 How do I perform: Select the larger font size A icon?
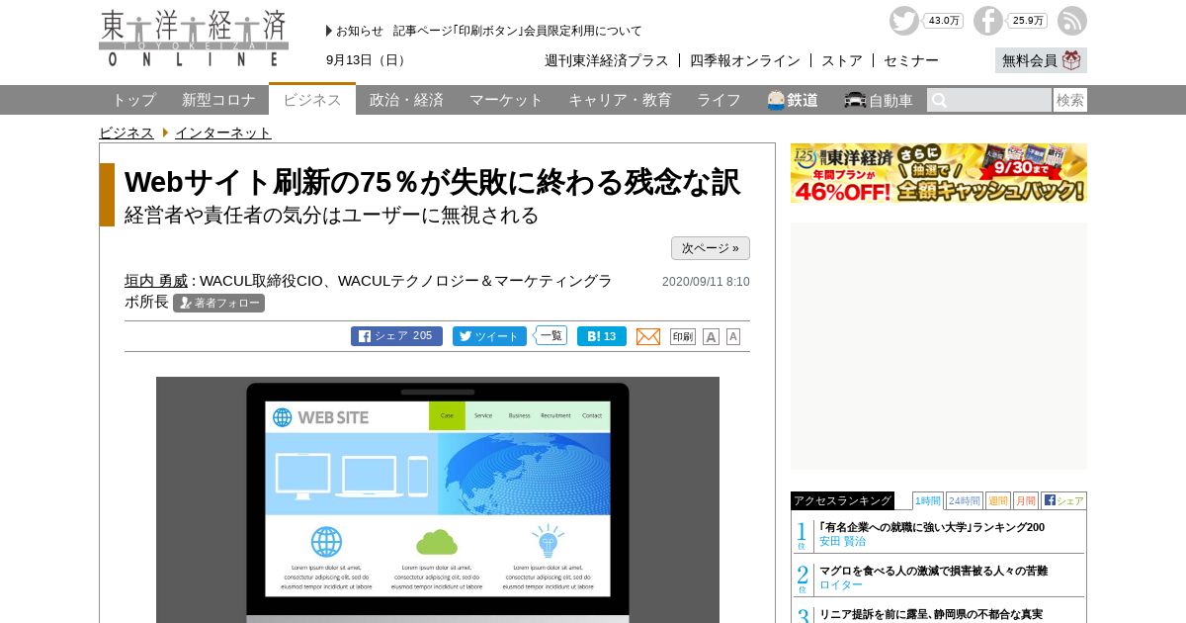(x=711, y=336)
